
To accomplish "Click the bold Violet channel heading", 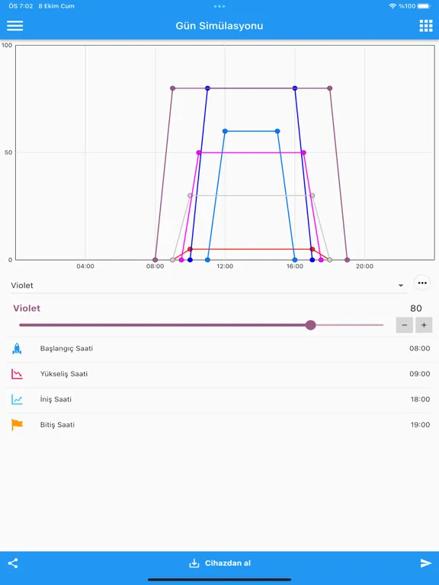I will point(27,308).
